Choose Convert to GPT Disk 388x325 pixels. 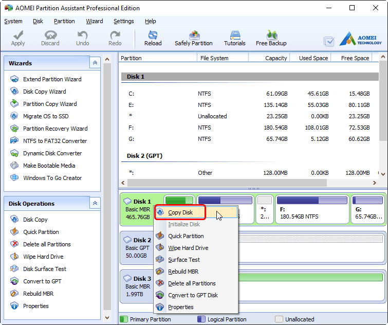196,295
